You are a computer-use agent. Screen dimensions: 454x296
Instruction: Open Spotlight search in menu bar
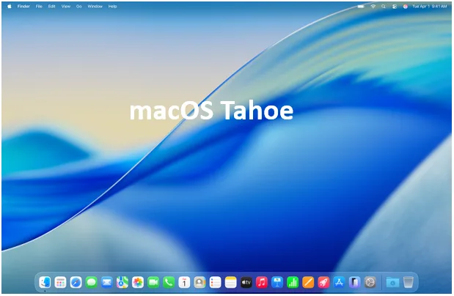[384, 6]
